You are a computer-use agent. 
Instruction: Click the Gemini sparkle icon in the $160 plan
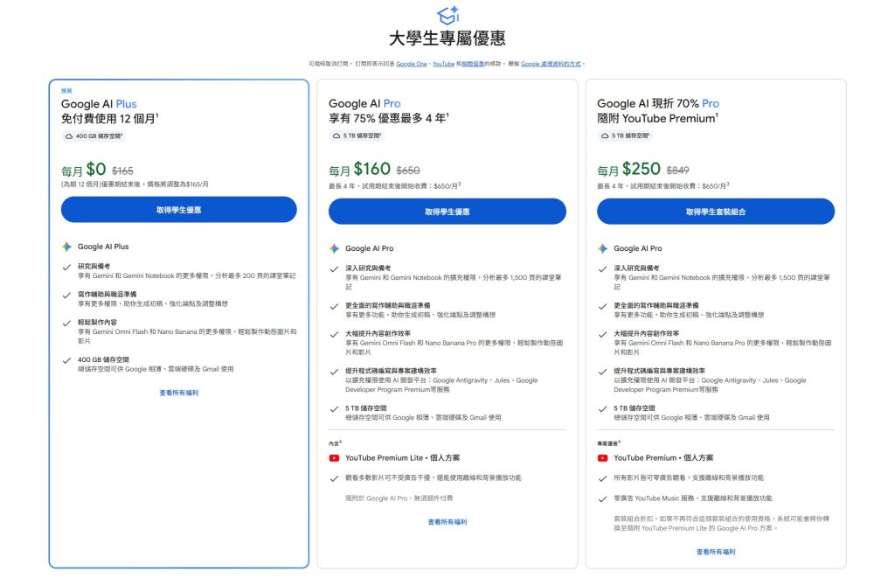[335, 248]
